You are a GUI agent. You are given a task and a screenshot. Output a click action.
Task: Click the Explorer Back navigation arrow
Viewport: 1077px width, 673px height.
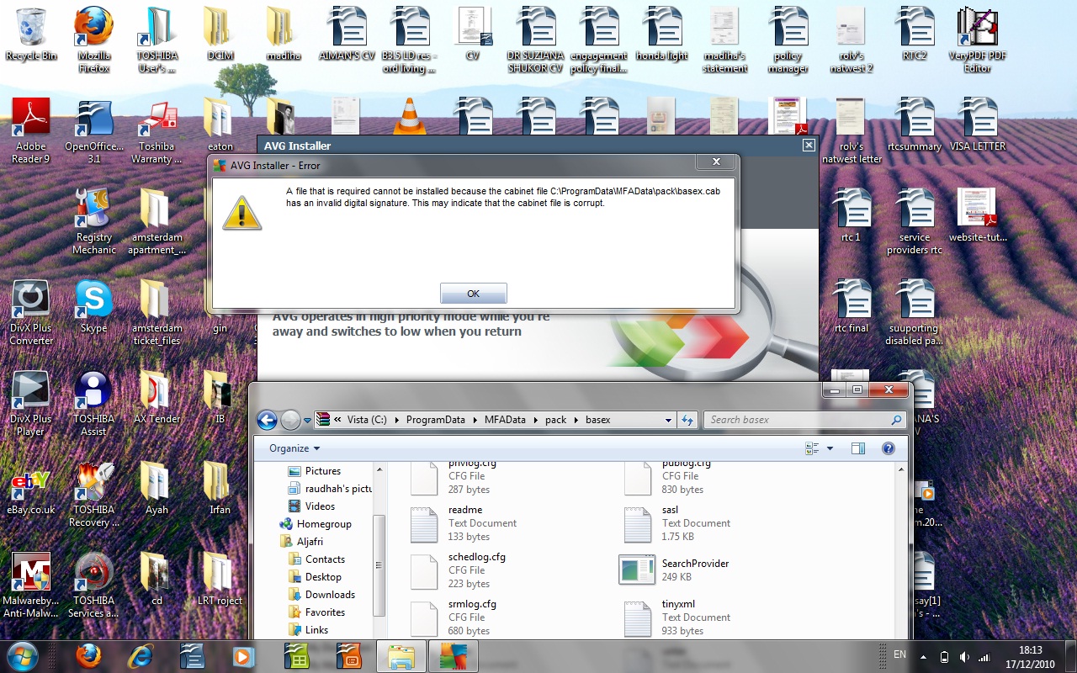(267, 420)
